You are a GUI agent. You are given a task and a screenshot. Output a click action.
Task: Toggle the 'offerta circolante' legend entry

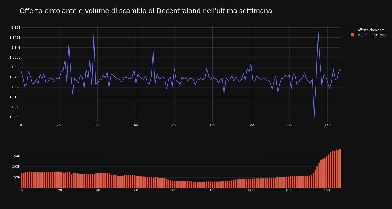(x=368, y=30)
